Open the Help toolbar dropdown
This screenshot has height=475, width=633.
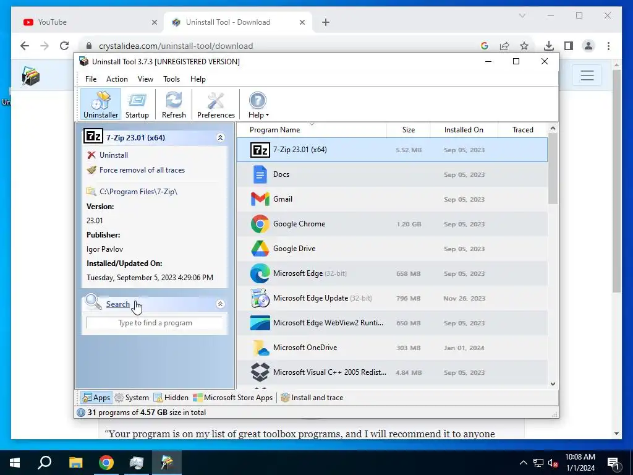pos(258,105)
